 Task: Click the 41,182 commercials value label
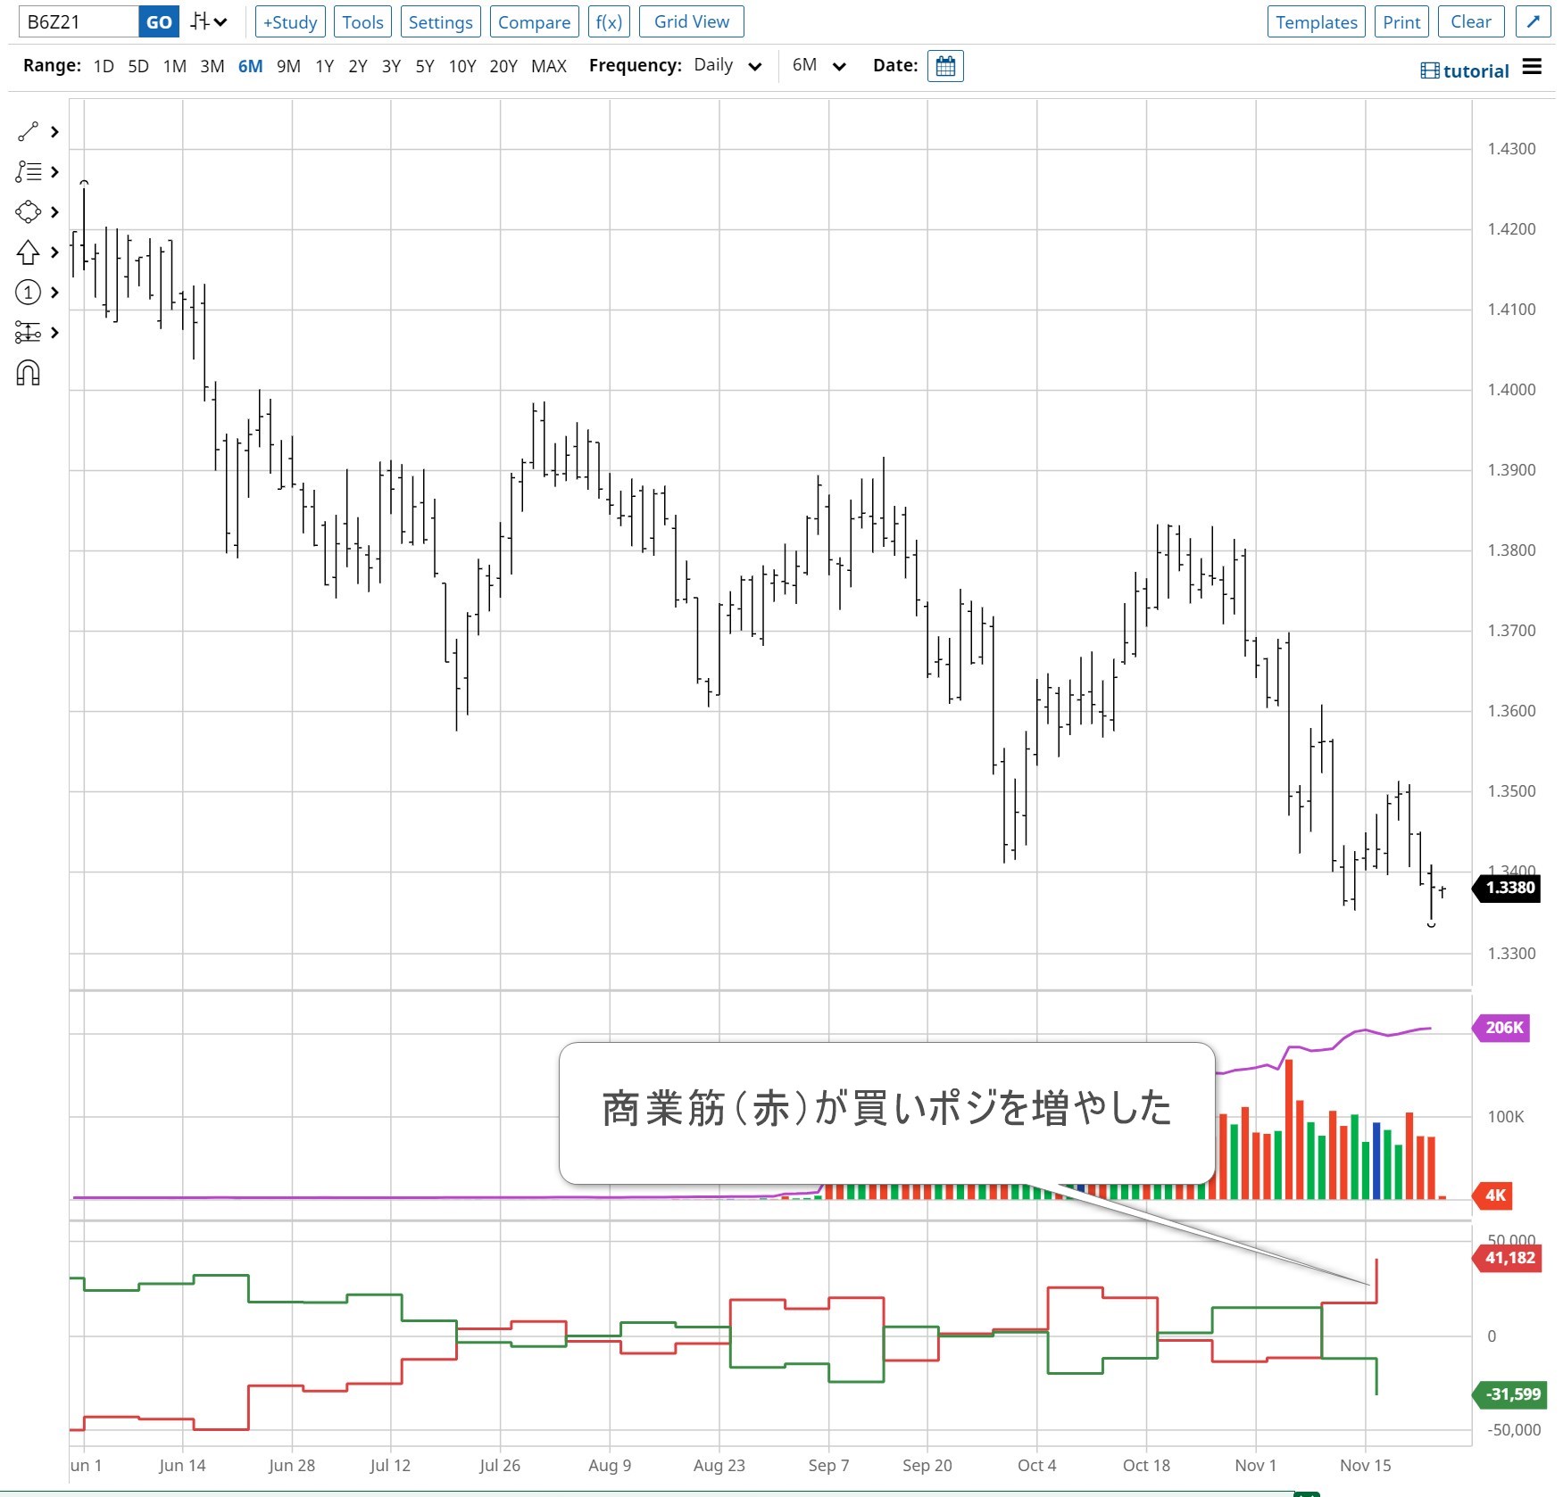(x=1509, y=1258)
